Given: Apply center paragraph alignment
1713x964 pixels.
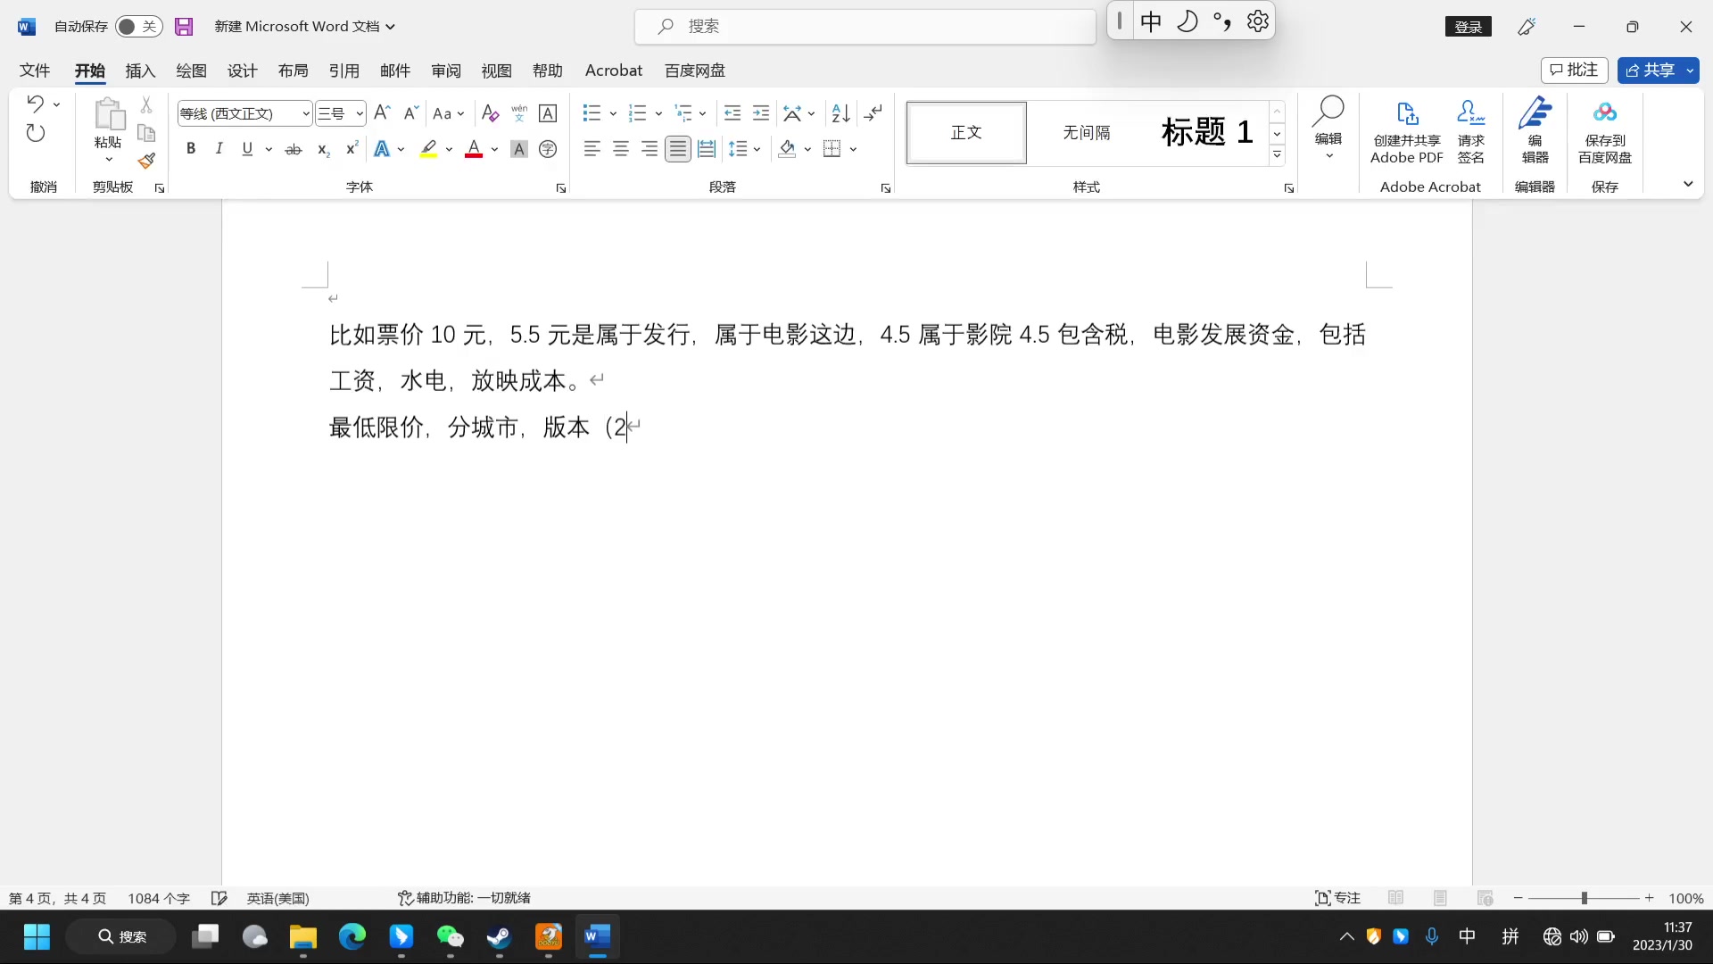Looking at the screenshot, I should point(621,149).
